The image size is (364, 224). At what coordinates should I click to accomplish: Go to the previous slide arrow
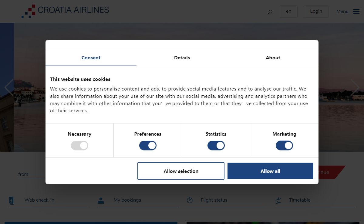coord(9,87)
